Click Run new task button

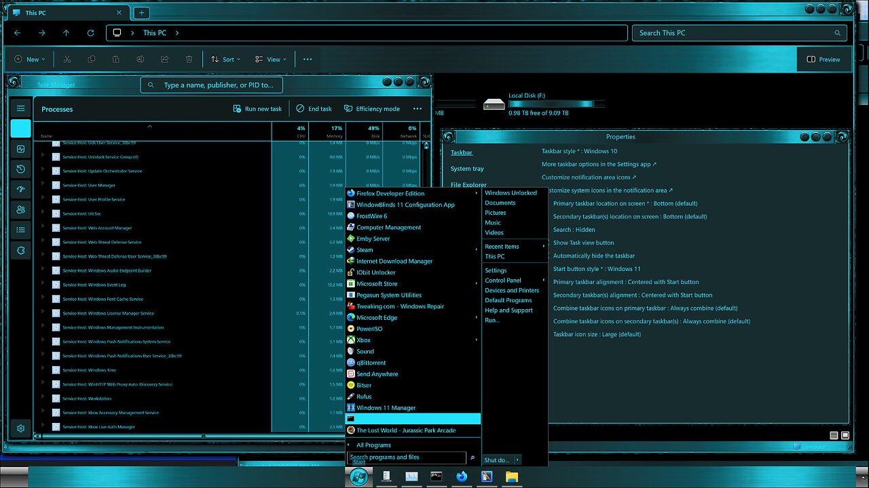257,108
